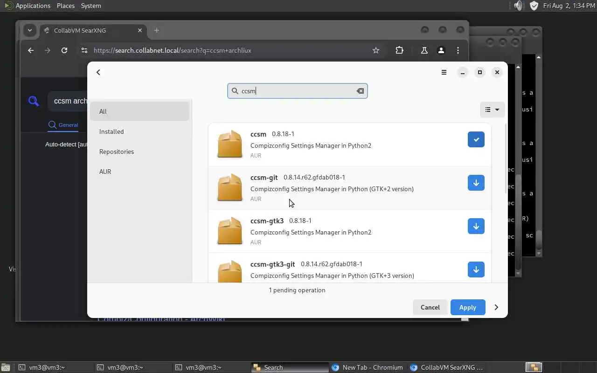Open Chromium three-dot menu
This screenshot has height=373, width=597.
[458, 50]
